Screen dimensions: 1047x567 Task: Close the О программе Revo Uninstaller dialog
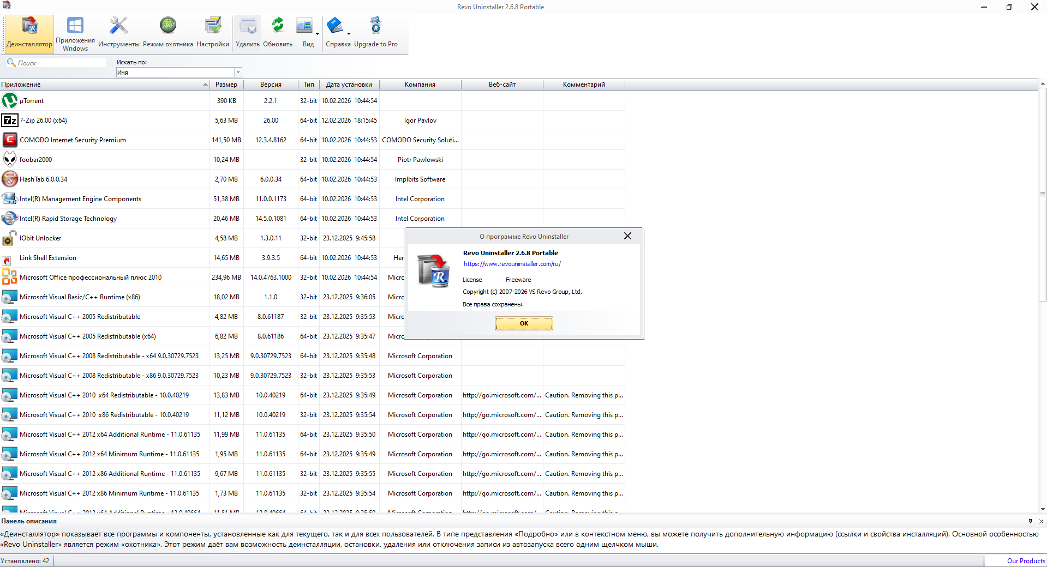point(627,236)
